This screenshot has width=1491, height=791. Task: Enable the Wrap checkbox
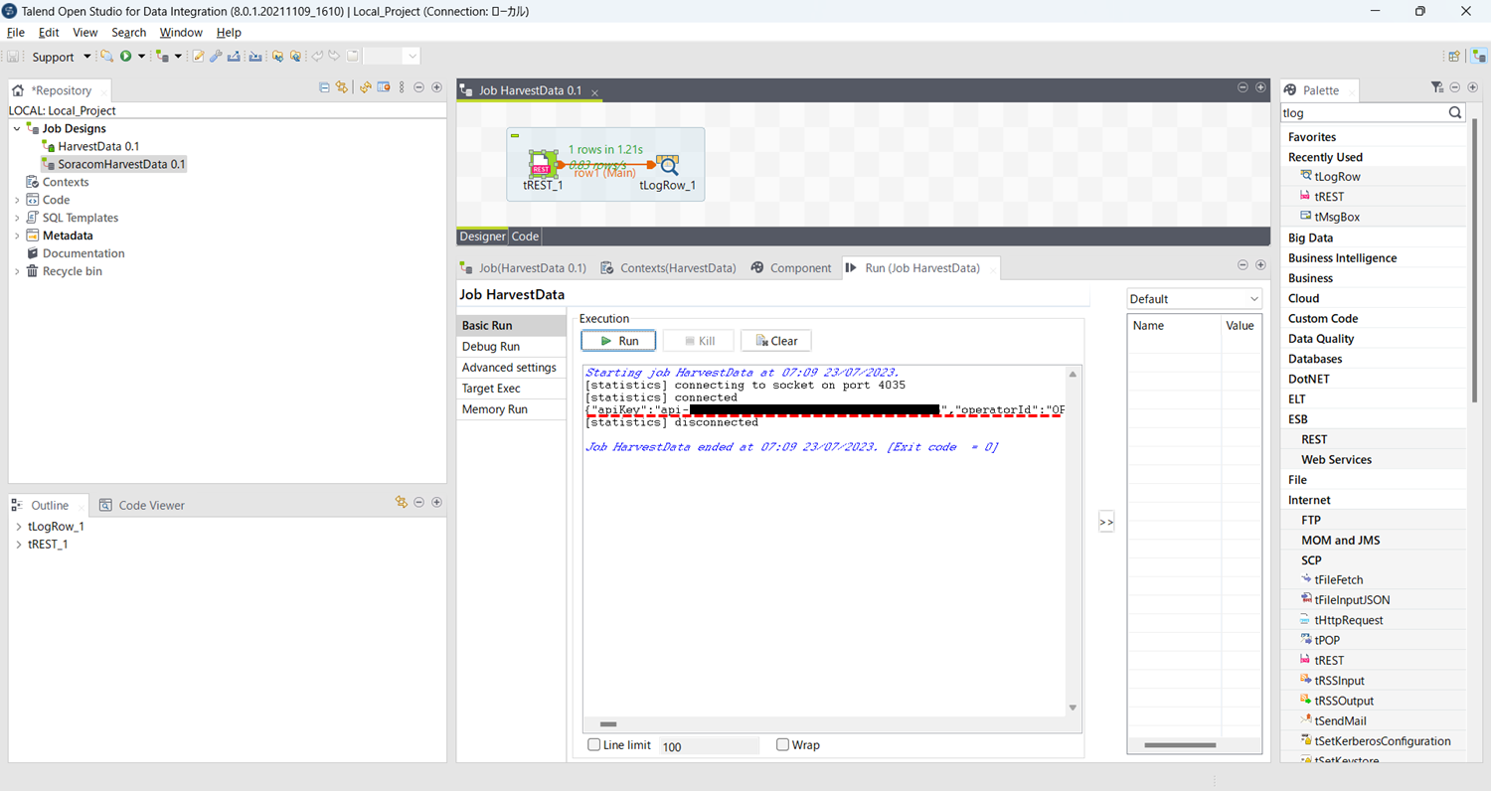pyautogui.click(x=782, y=744)
